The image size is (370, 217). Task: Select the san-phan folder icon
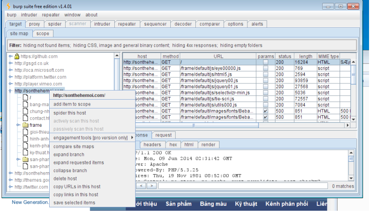click(x=26, y=160)
